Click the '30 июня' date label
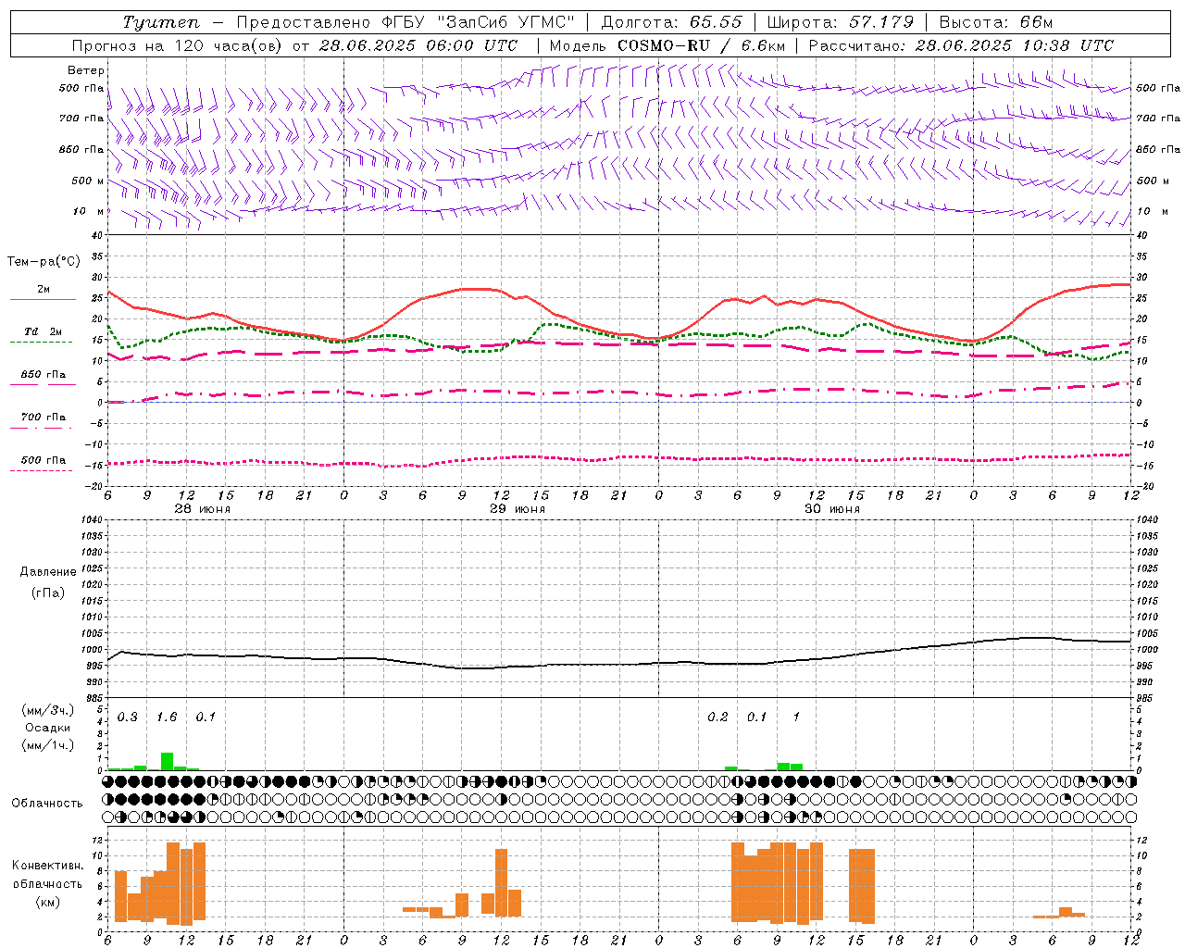1185x948 pixels. [832, 509]
